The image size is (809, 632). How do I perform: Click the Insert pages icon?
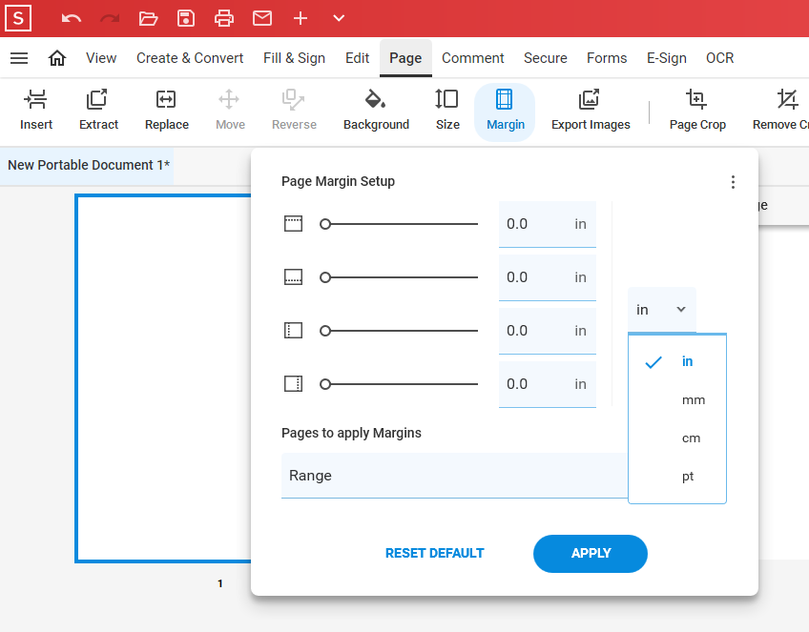point(36,100)
